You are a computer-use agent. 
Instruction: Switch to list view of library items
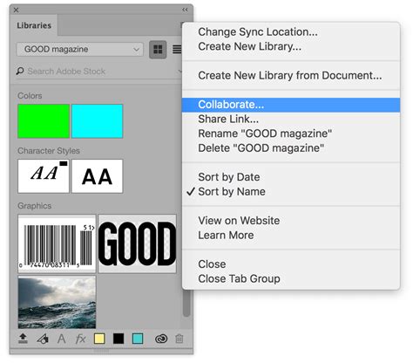177,50
